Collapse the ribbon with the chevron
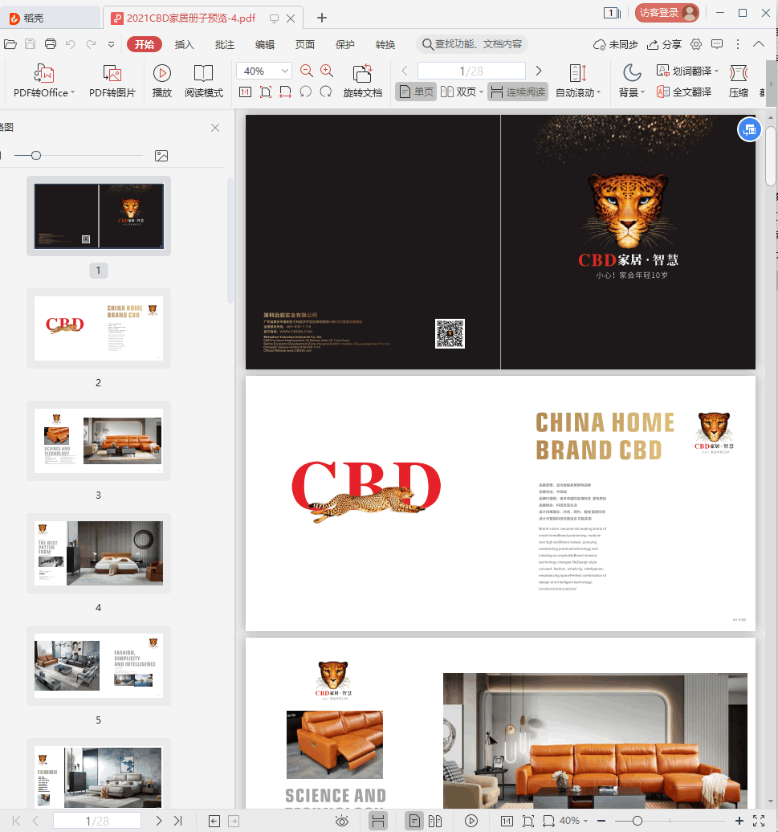 (759, 44)
